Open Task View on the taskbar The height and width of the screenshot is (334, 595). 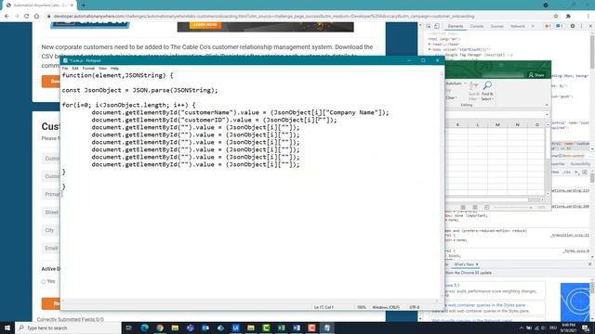tap(128, 328)
